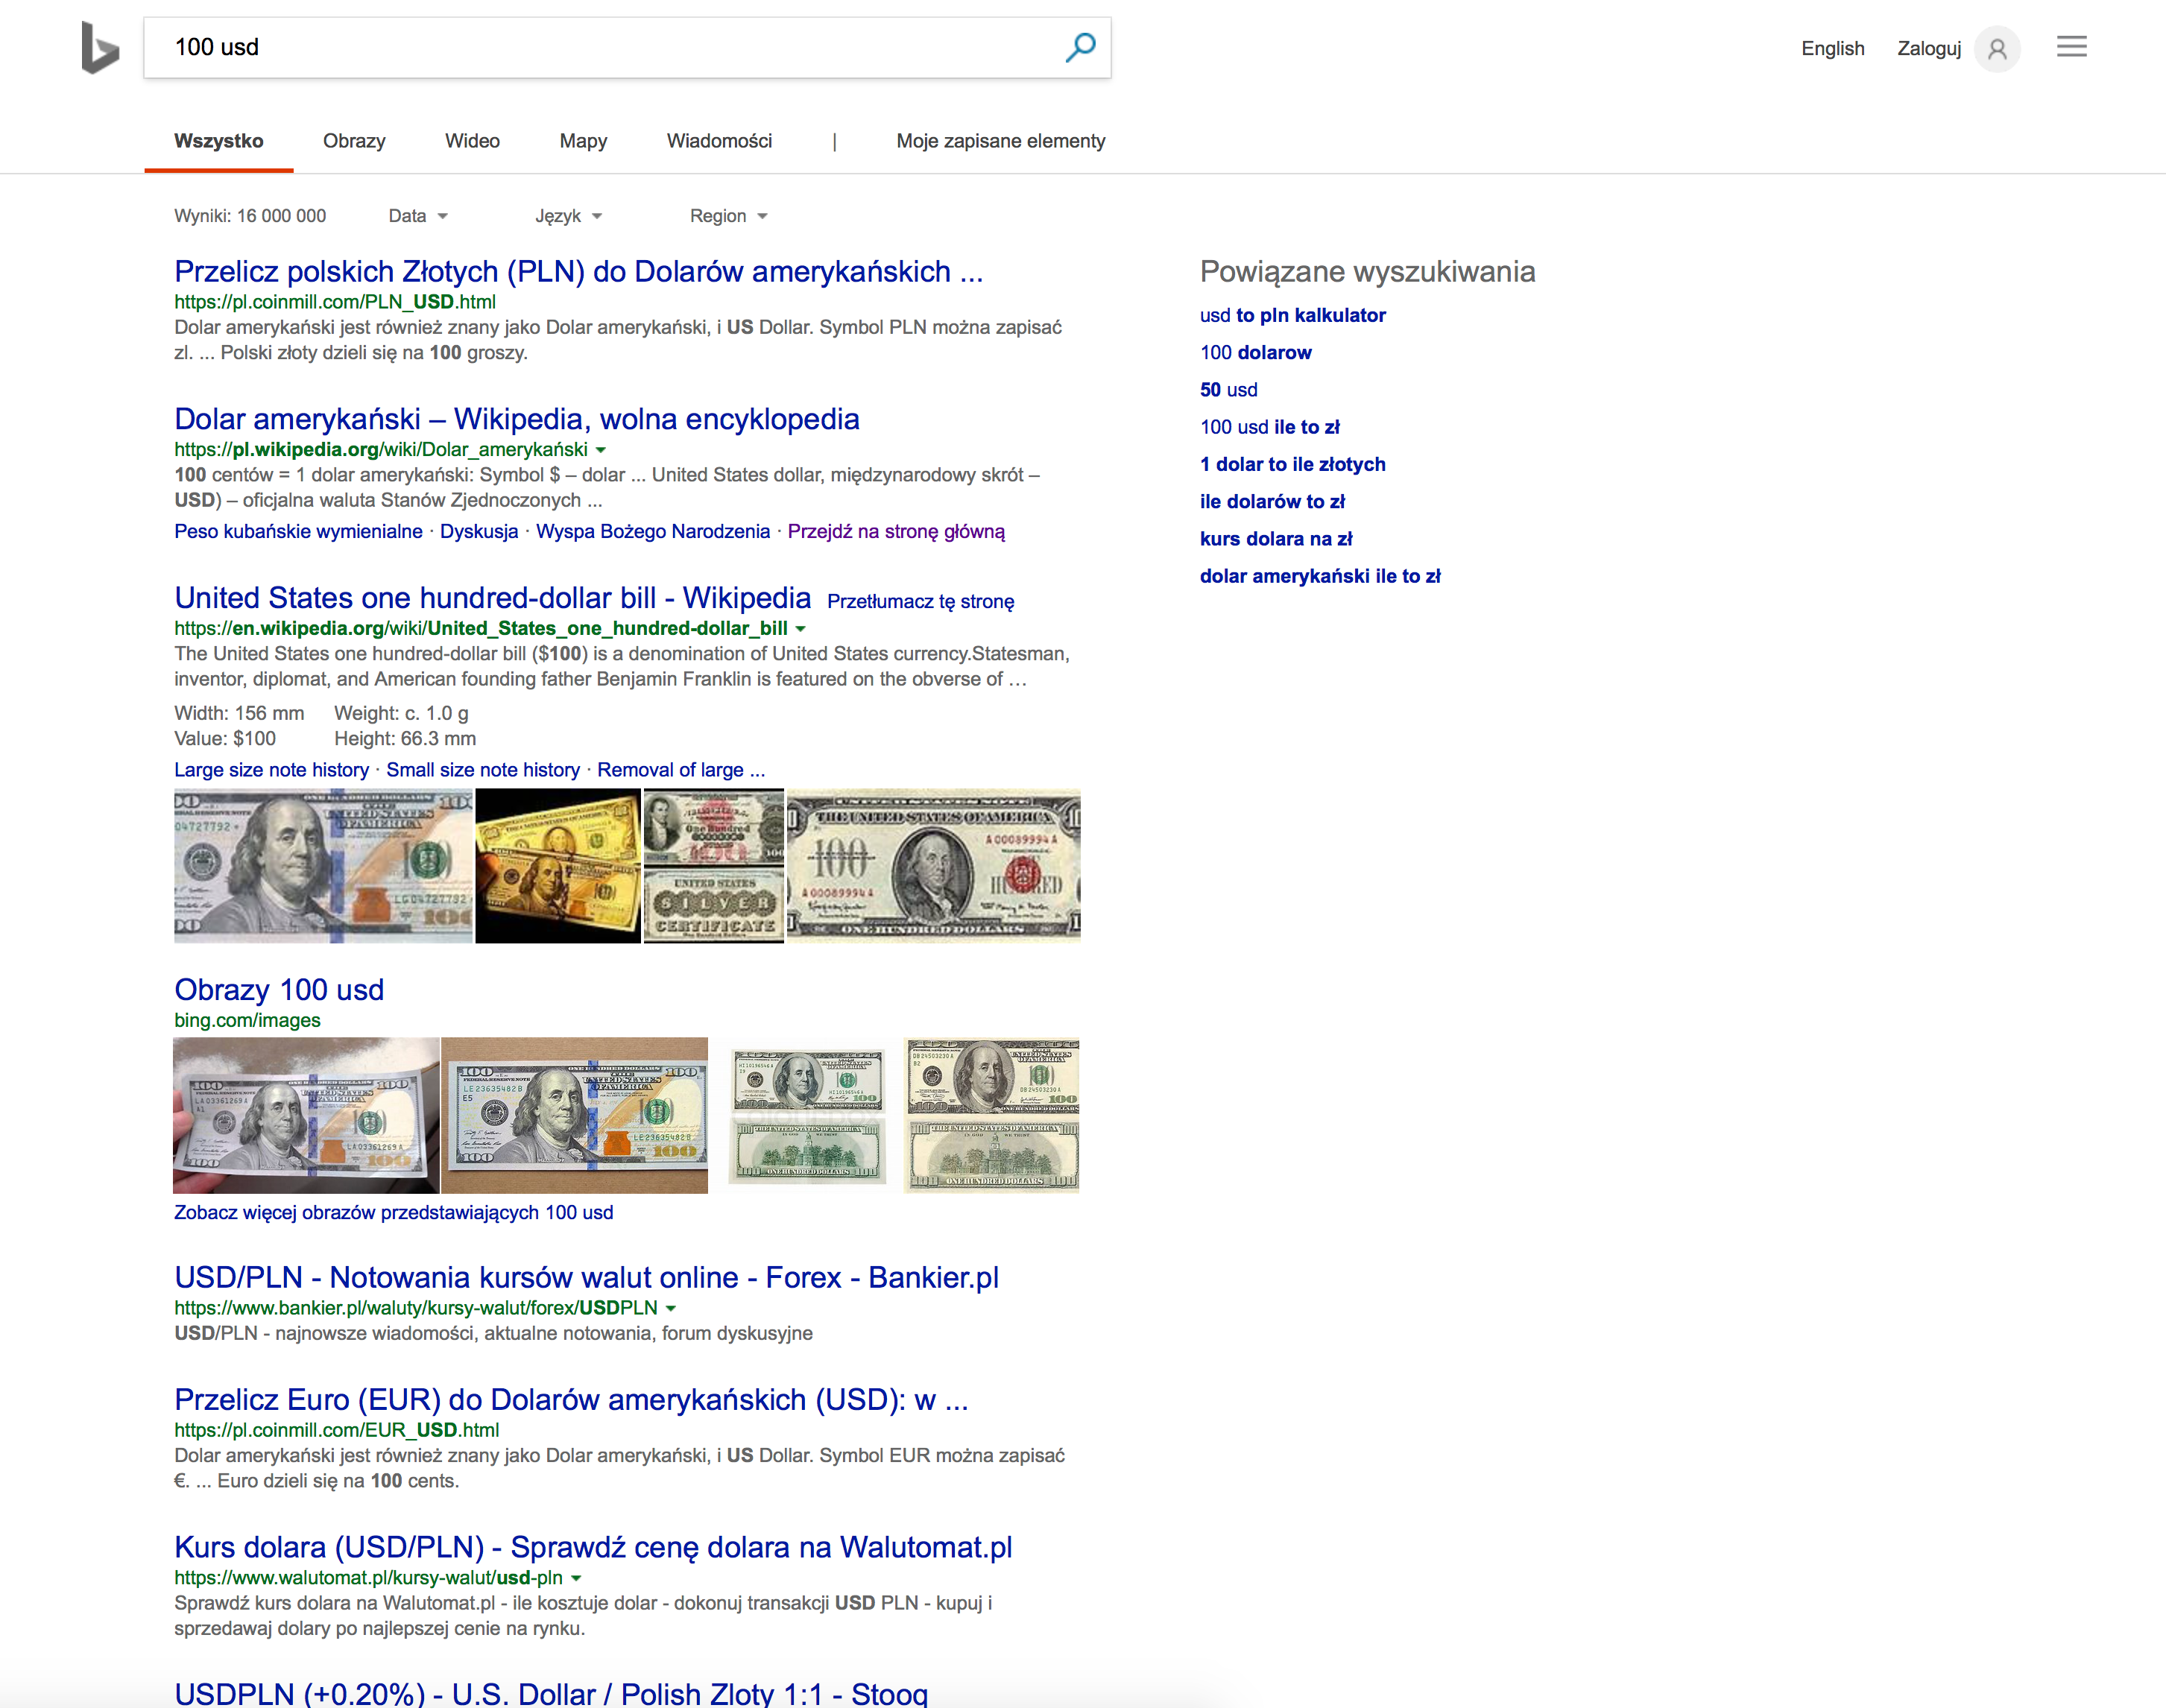The height and width of the screenshot is (1708, 2166).
Task: Click related search '1 dolar to ile złotych'
Action: pyautogui.click(x=1292, y=464)
